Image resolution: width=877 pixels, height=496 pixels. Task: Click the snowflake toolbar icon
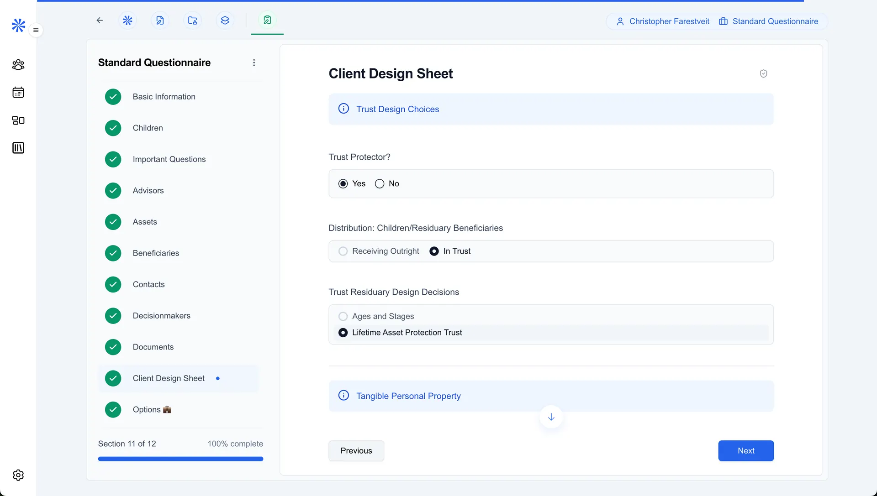coord(127,21)
